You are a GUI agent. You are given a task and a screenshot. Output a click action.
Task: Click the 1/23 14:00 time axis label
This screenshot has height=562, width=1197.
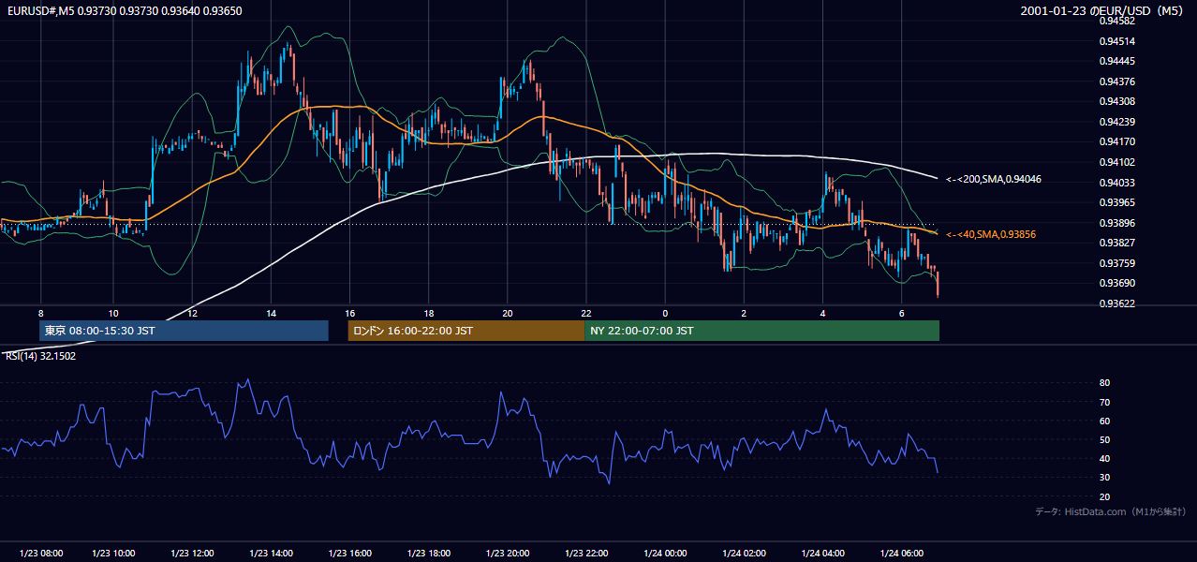tap(271, 553)
